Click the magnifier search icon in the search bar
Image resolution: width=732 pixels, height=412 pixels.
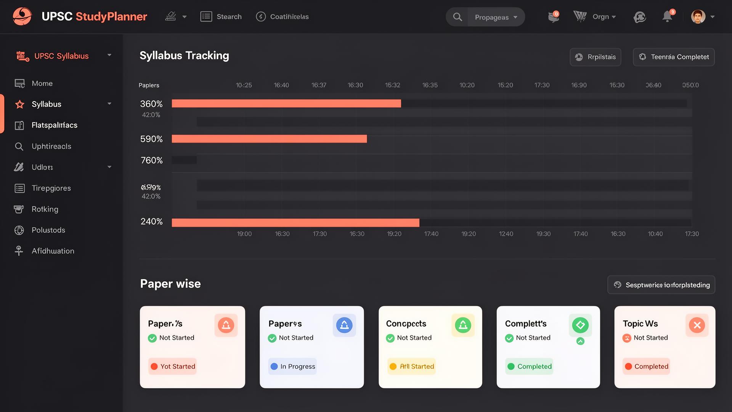(457, 17)
